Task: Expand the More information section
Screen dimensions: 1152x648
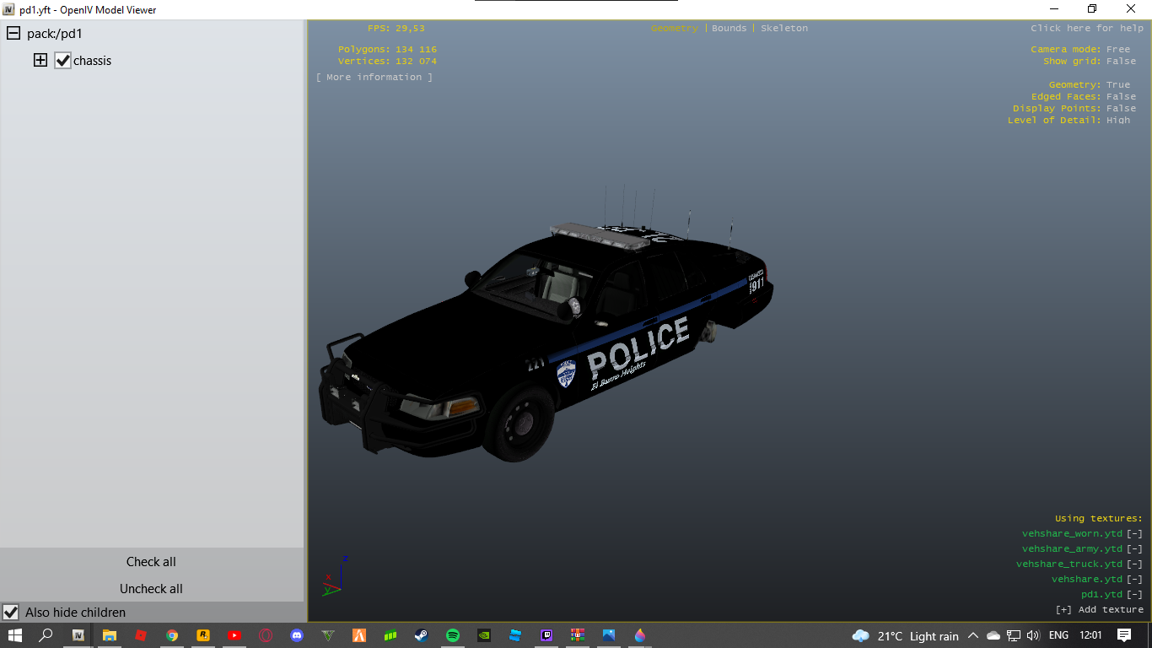Action: [x=374, y=77]
